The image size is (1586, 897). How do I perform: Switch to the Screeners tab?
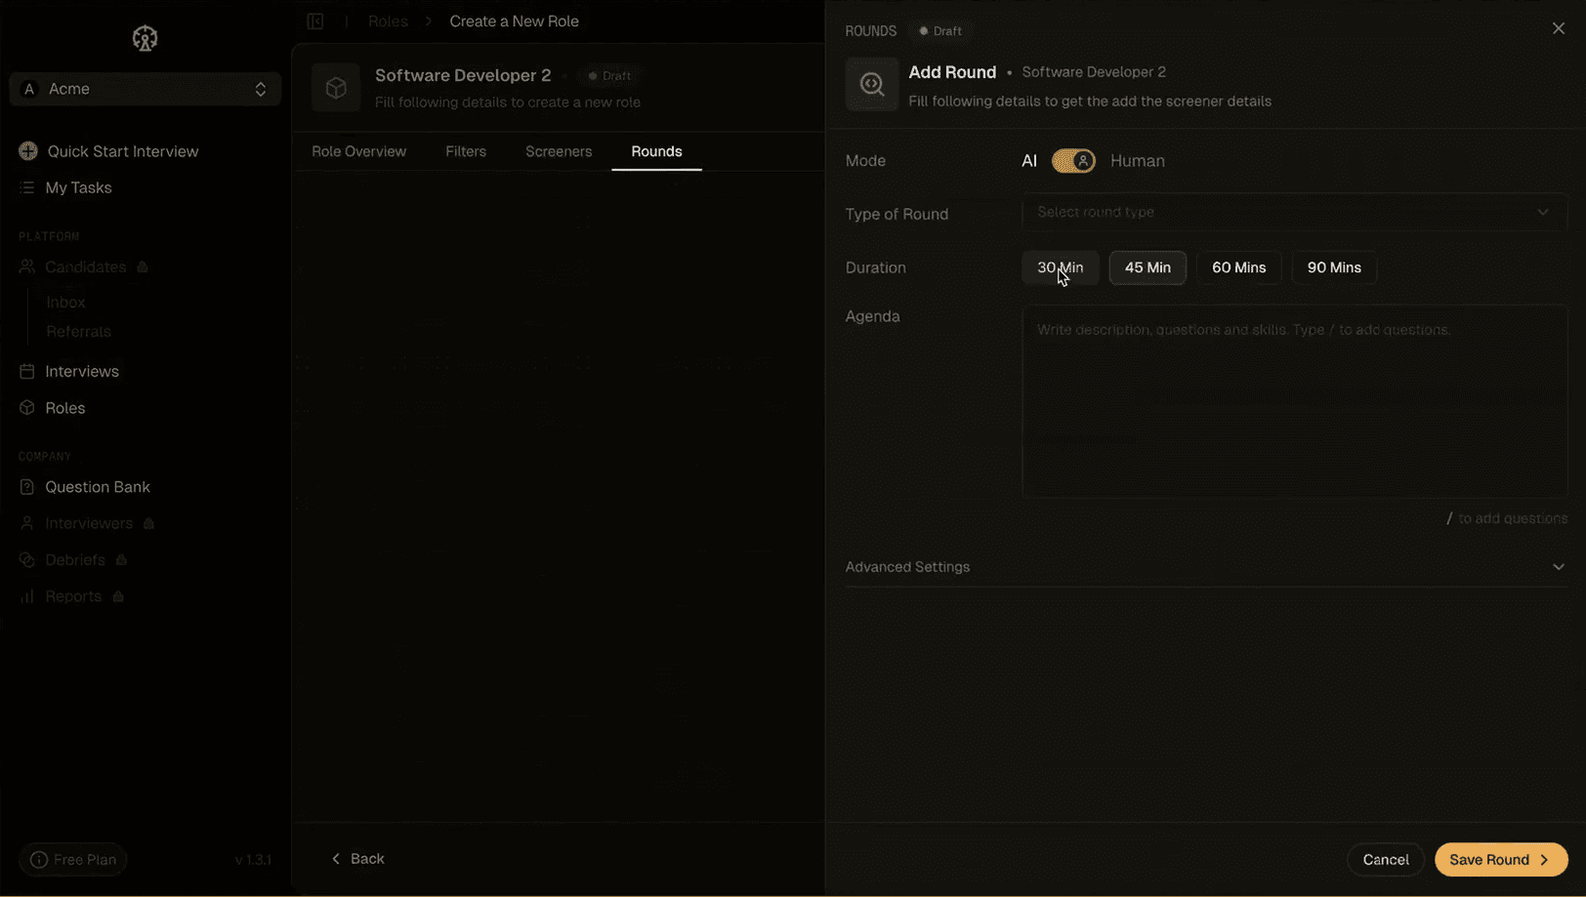(x=559, y=151)
